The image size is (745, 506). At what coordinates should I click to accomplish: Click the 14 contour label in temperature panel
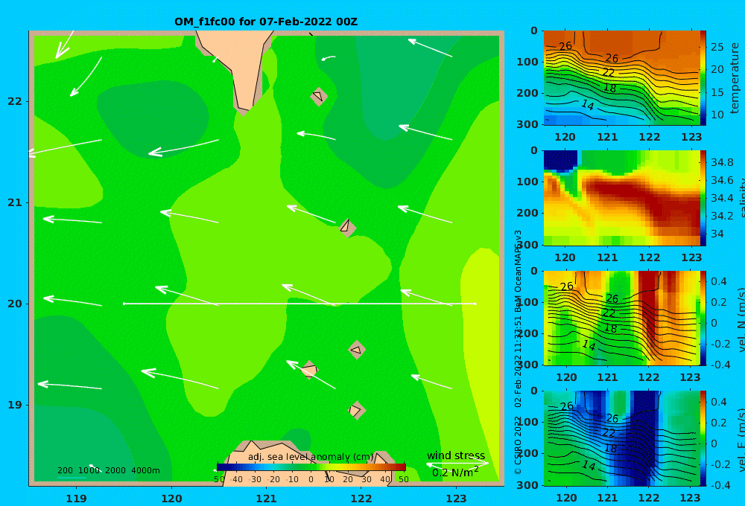point(588,105)
